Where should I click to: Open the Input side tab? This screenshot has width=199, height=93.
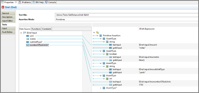click(8, 28)
